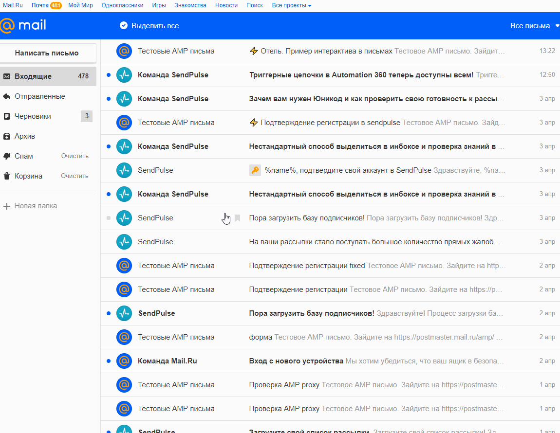Viewport: 560px width, 433px height.
Task: Select avatar of Зачем вам нужен Юникод email
Action: 124,99
